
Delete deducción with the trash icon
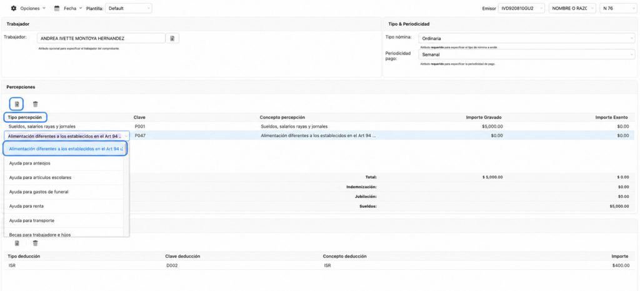36,243
